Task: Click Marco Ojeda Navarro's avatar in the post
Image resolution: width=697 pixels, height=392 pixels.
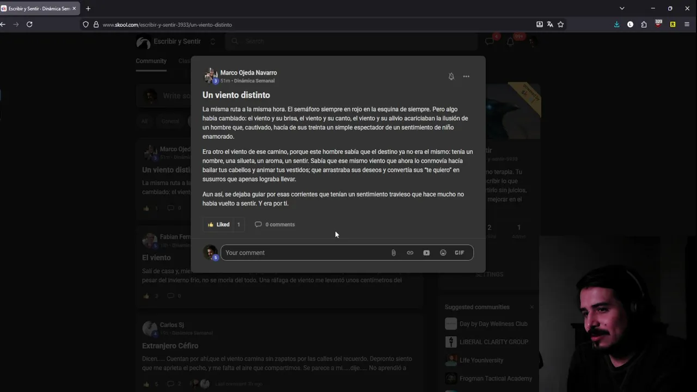Action: (211, 76)
